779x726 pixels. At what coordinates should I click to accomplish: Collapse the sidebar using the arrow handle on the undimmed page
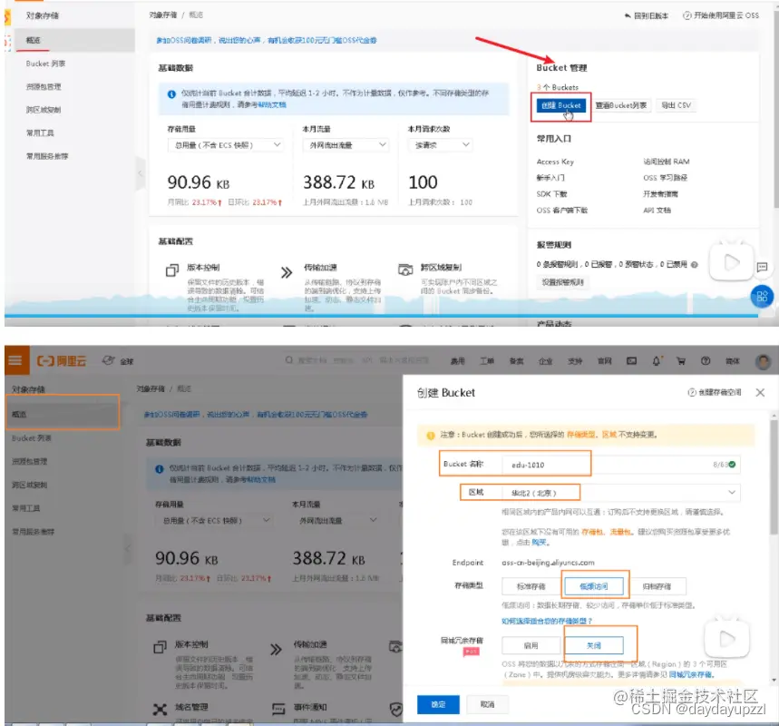point(140,173)
